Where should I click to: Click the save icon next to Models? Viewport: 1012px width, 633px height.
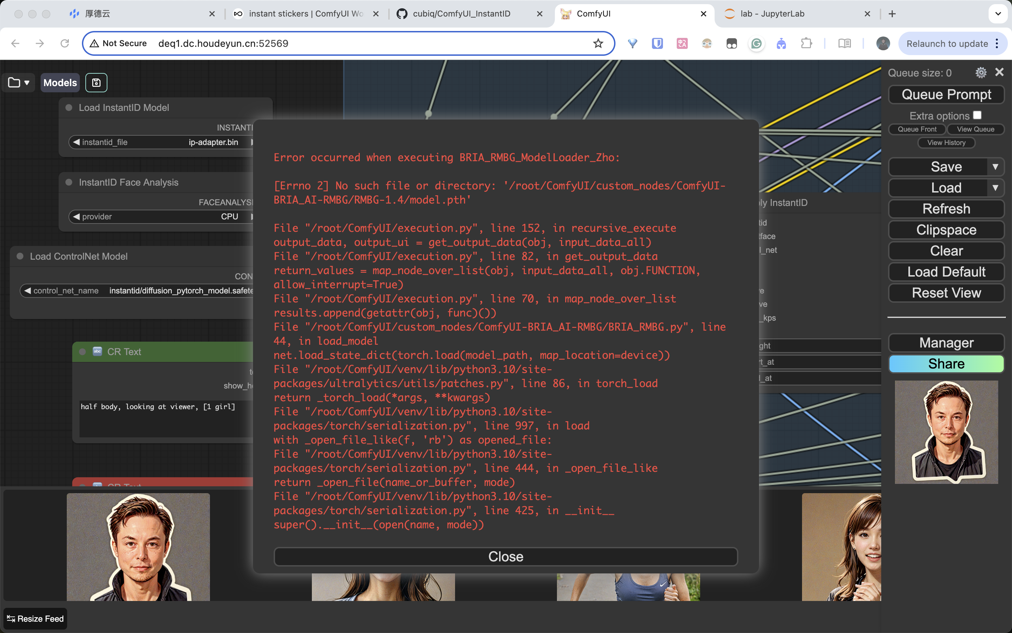[96, 82]
